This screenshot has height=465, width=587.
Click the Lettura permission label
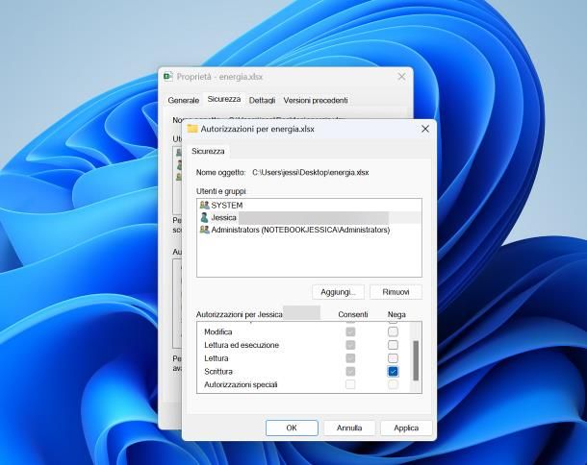click(216, 358)
